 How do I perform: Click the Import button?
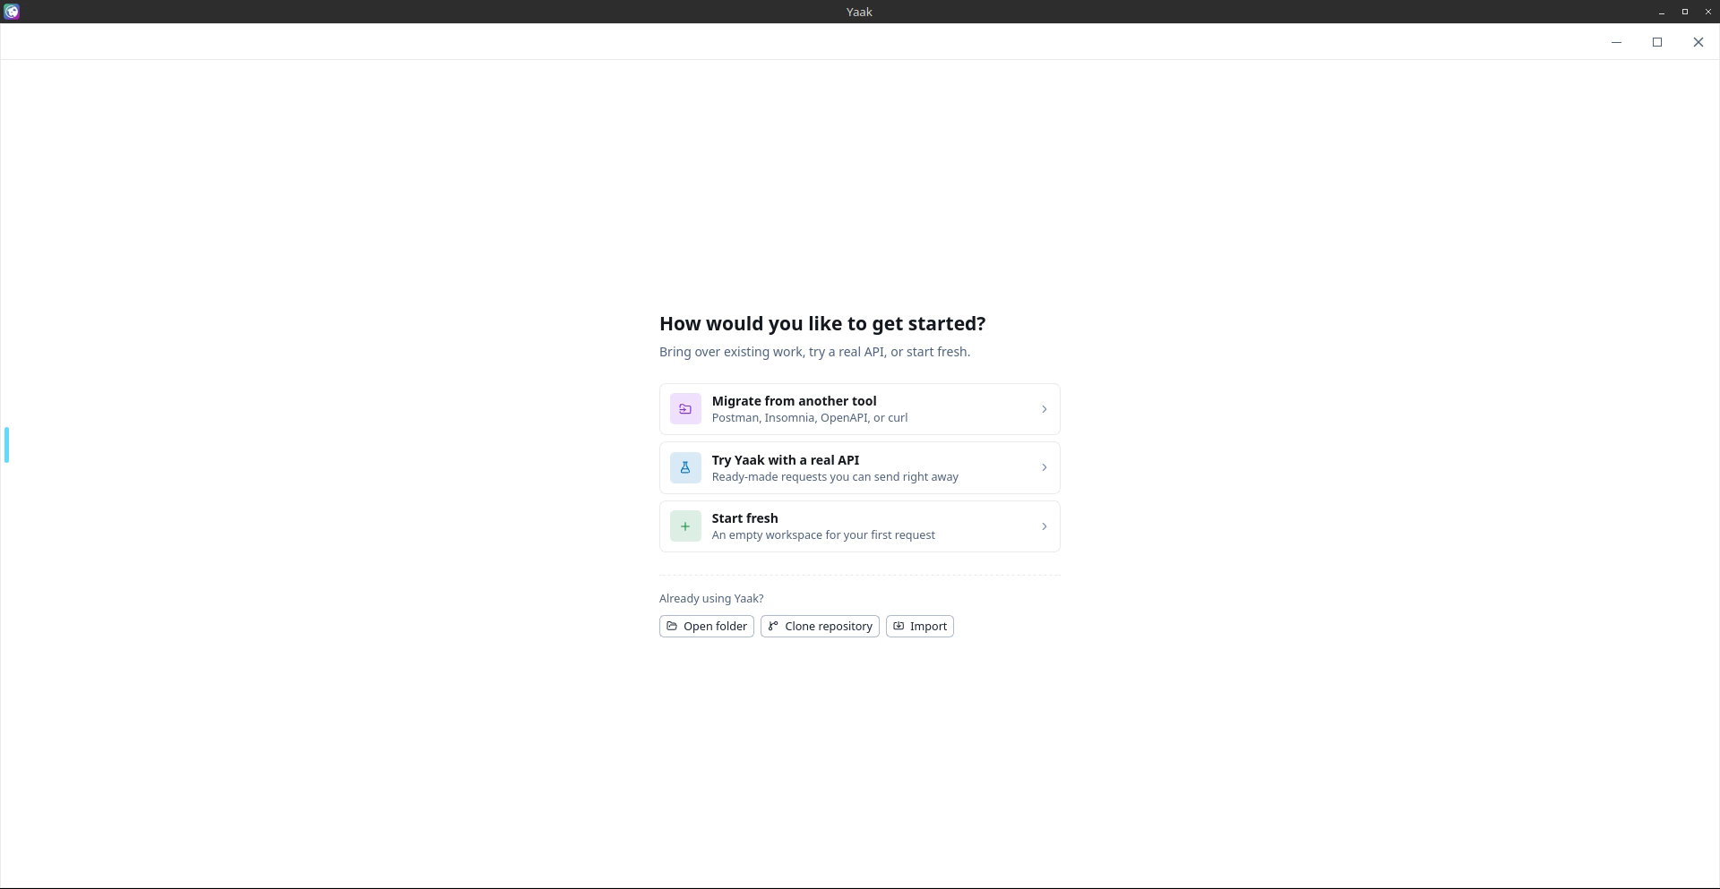point(919,626)
